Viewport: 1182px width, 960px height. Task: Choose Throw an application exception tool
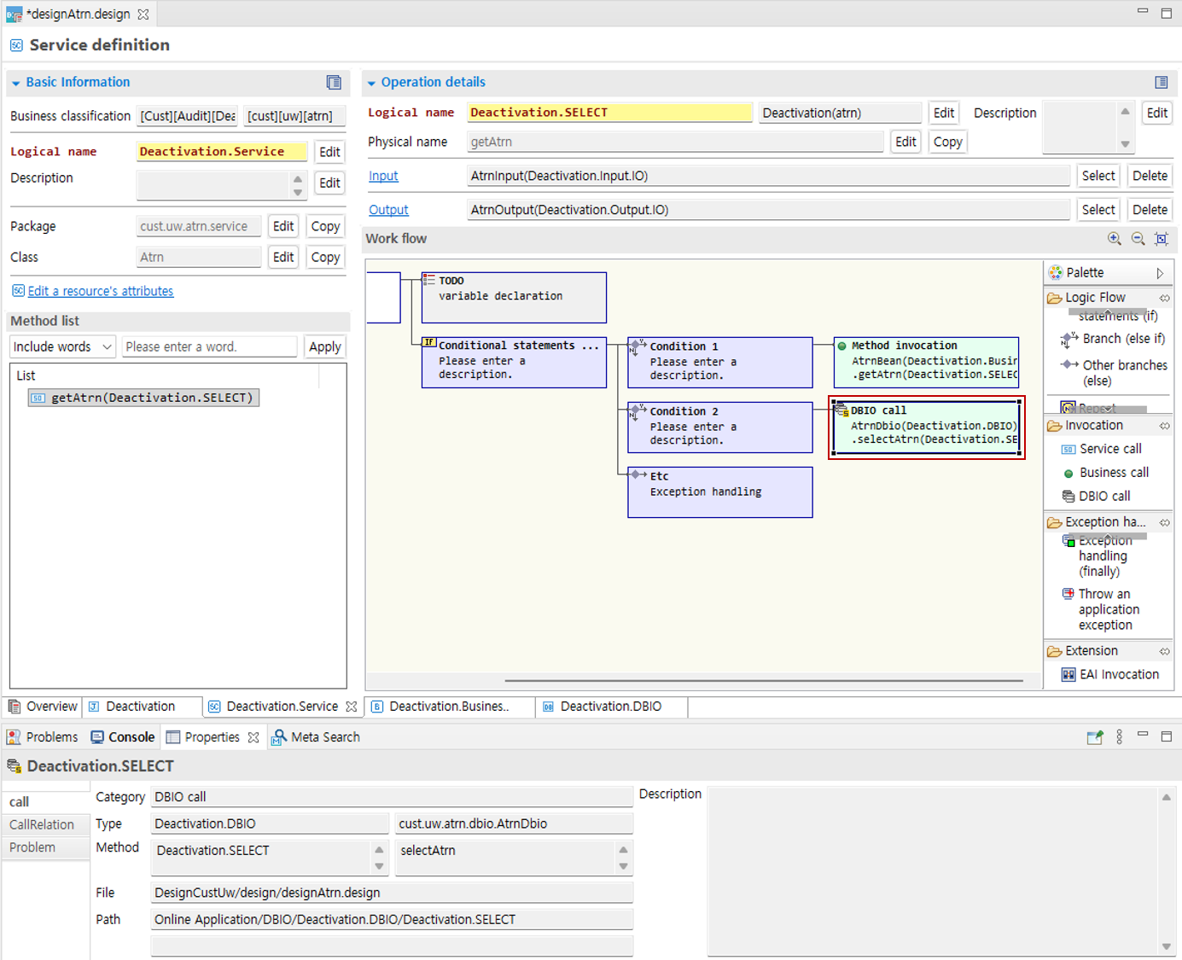tap(1108, 609)
